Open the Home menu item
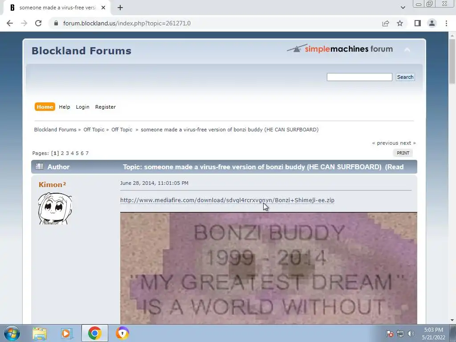456x342 pixels. tap(45, 107)
